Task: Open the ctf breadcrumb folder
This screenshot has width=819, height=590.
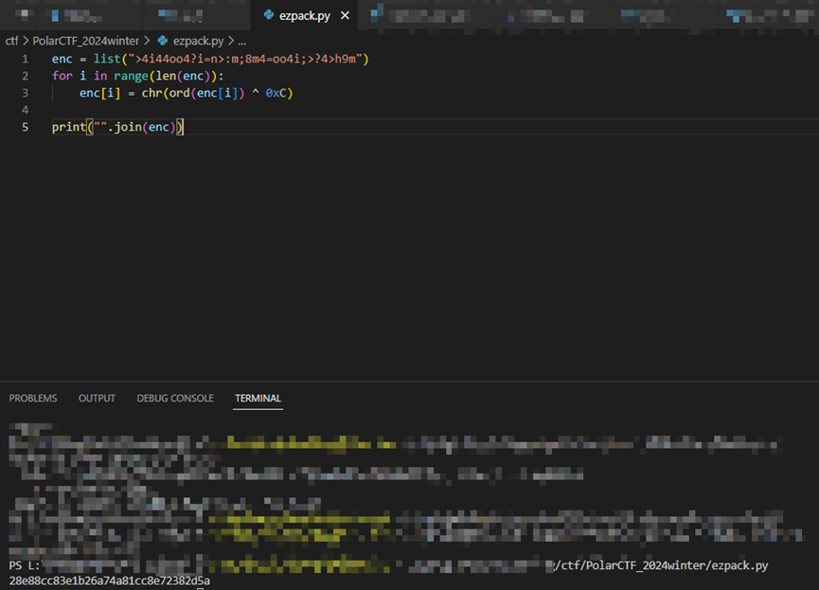Action: coord(11,42)
